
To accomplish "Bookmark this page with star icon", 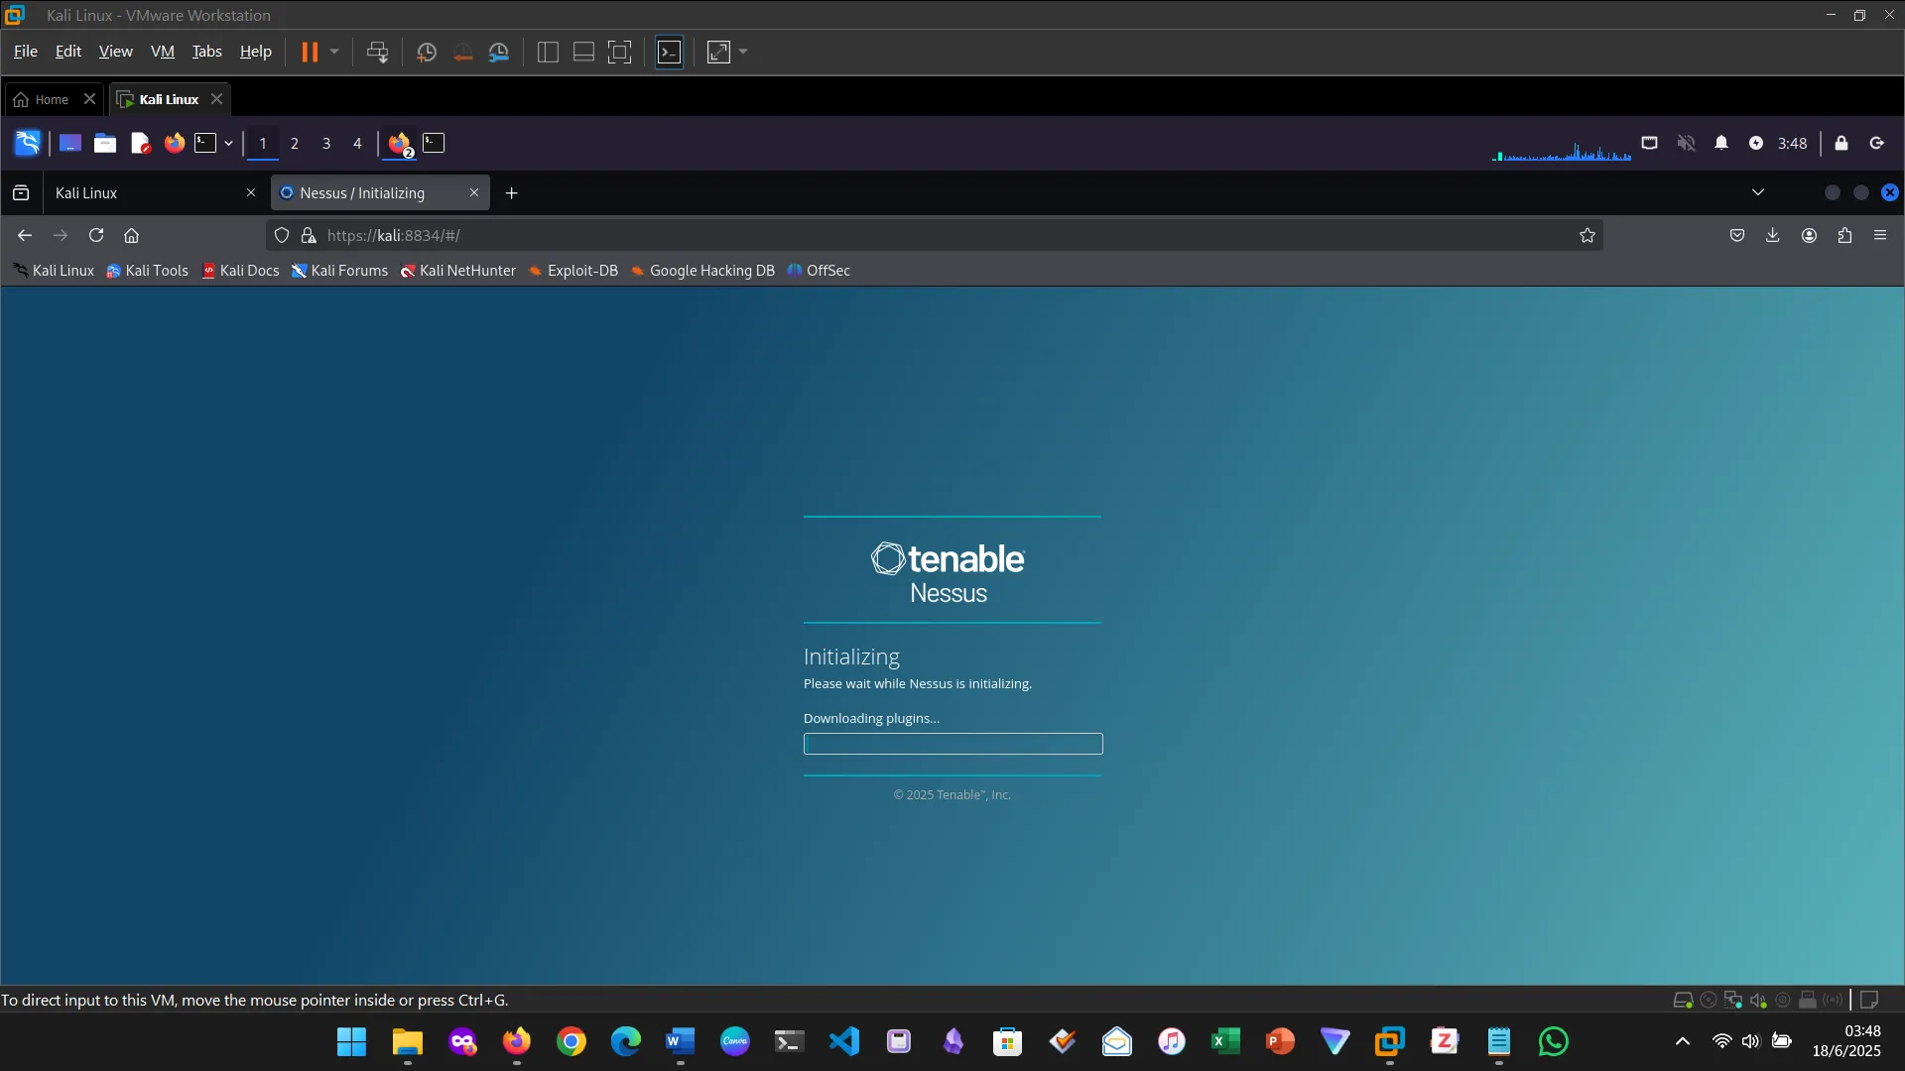I will point(1587,235).
